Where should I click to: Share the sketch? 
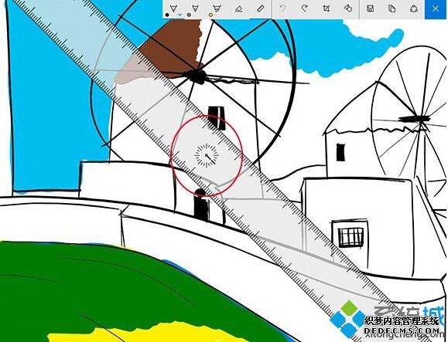click(x=414, y=8)
